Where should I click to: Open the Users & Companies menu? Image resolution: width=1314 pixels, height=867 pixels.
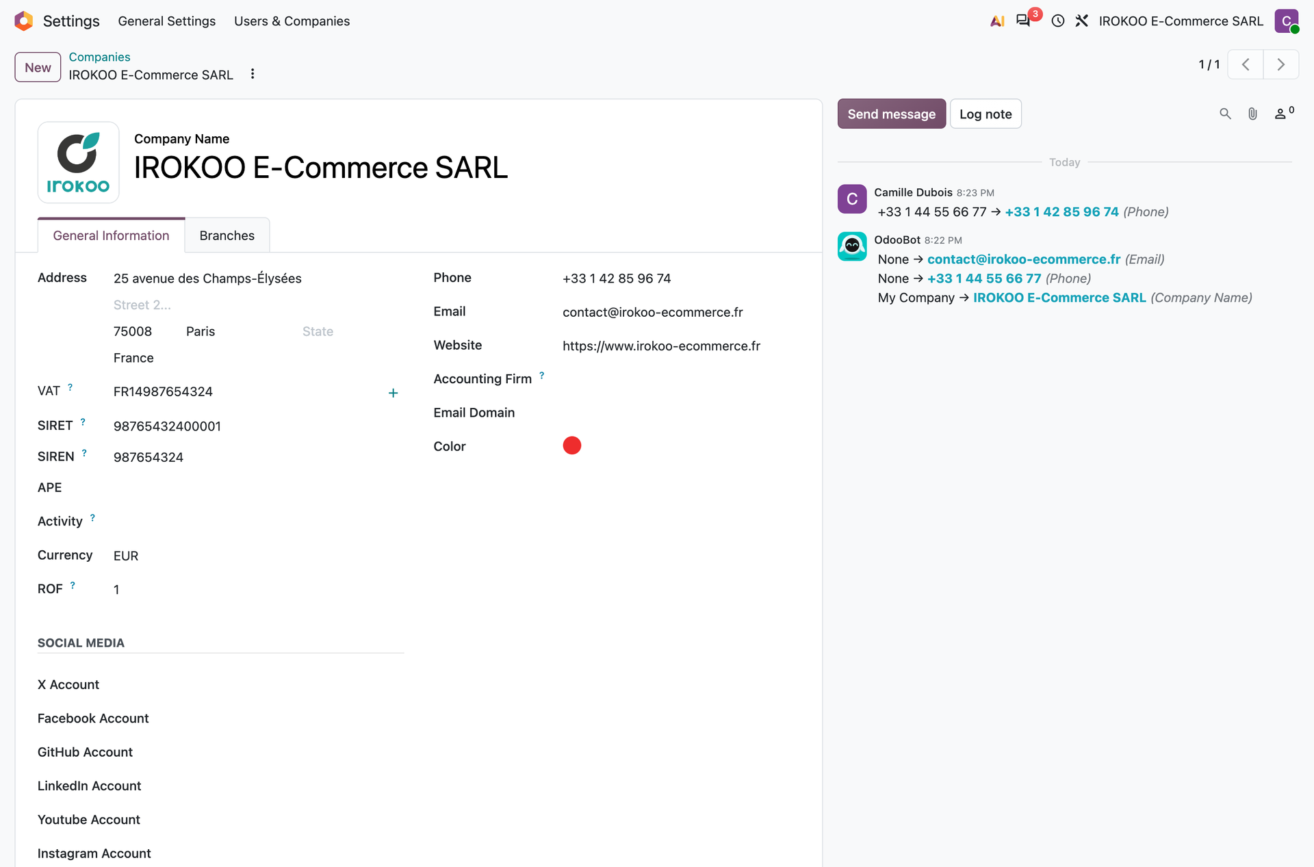[x=292, y=21]
